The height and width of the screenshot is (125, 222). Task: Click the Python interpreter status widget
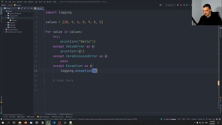coord(201,119)
